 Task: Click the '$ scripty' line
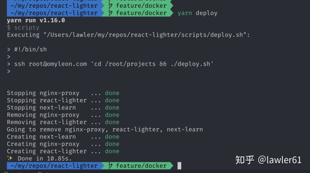pyautogui.click(x=23, y=28)
